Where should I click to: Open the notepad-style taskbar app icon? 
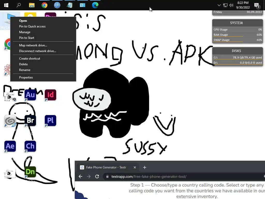(70, 5)
